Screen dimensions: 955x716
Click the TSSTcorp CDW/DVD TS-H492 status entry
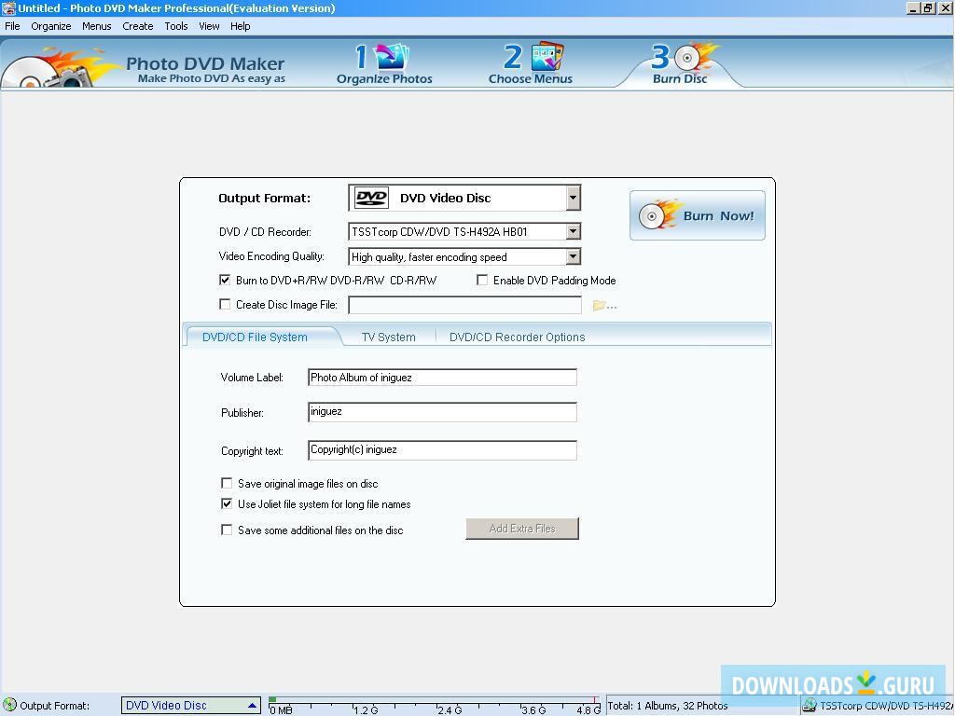coord(886,706)
